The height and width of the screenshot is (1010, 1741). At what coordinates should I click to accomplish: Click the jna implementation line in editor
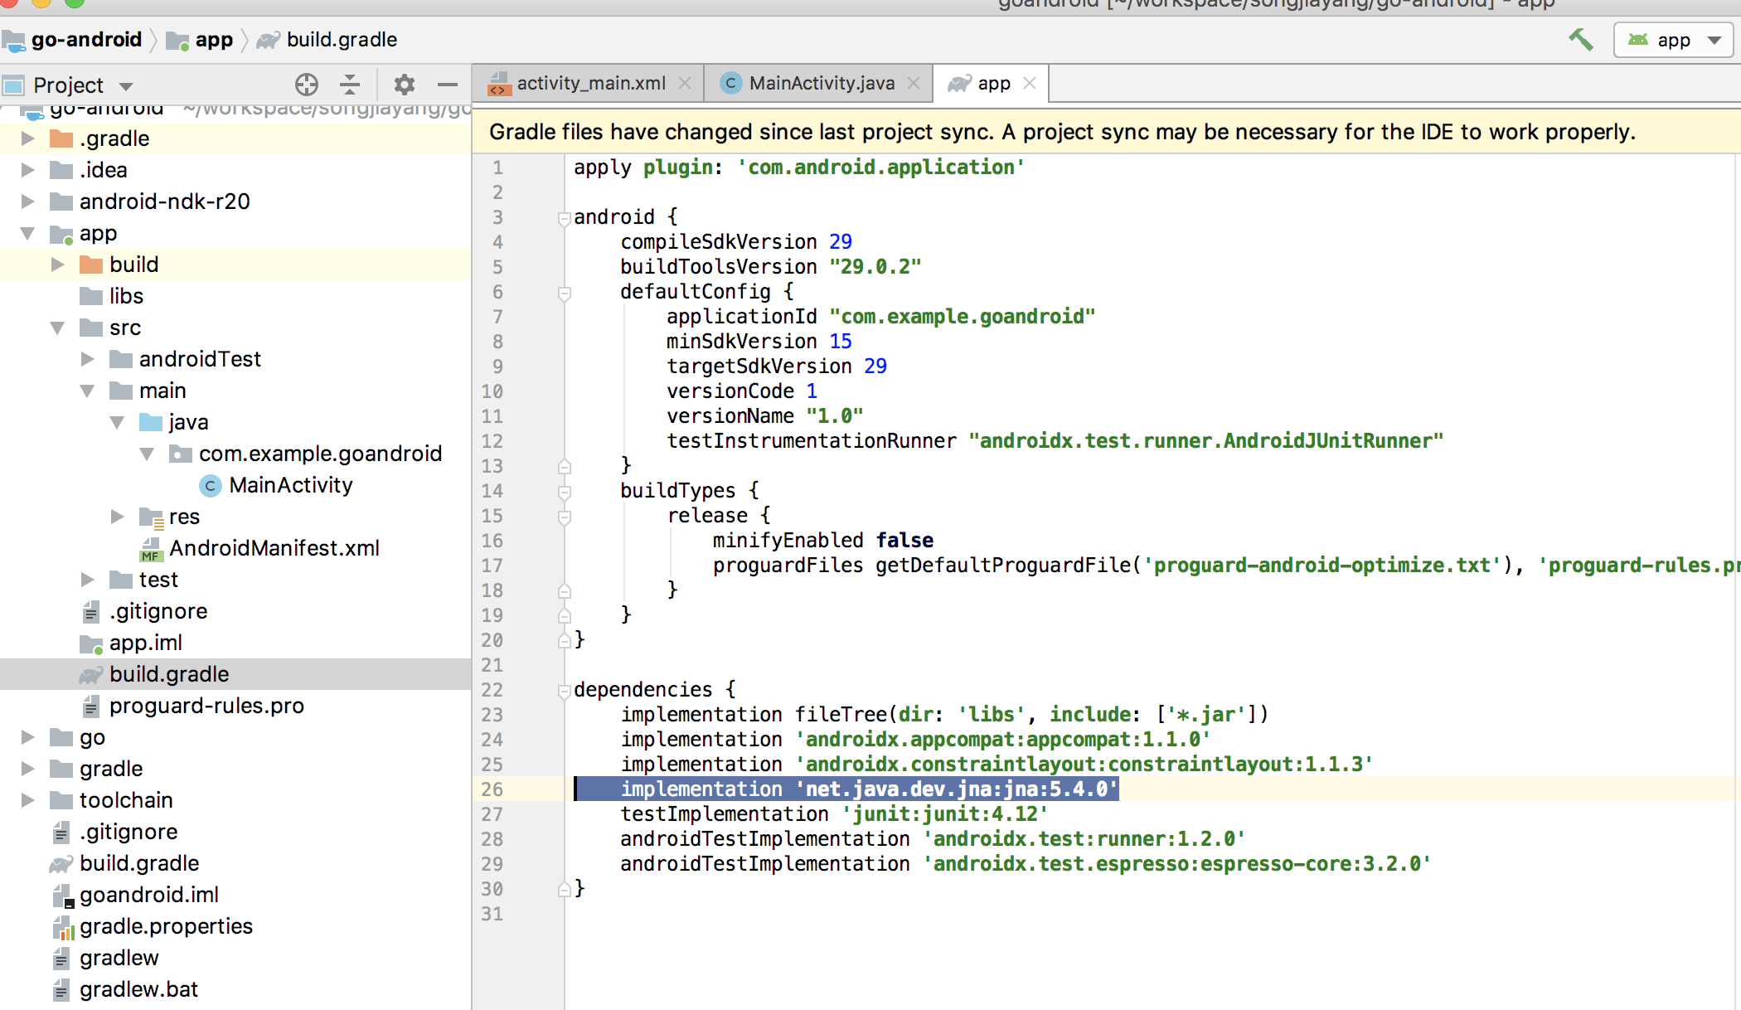pos(869,789)
